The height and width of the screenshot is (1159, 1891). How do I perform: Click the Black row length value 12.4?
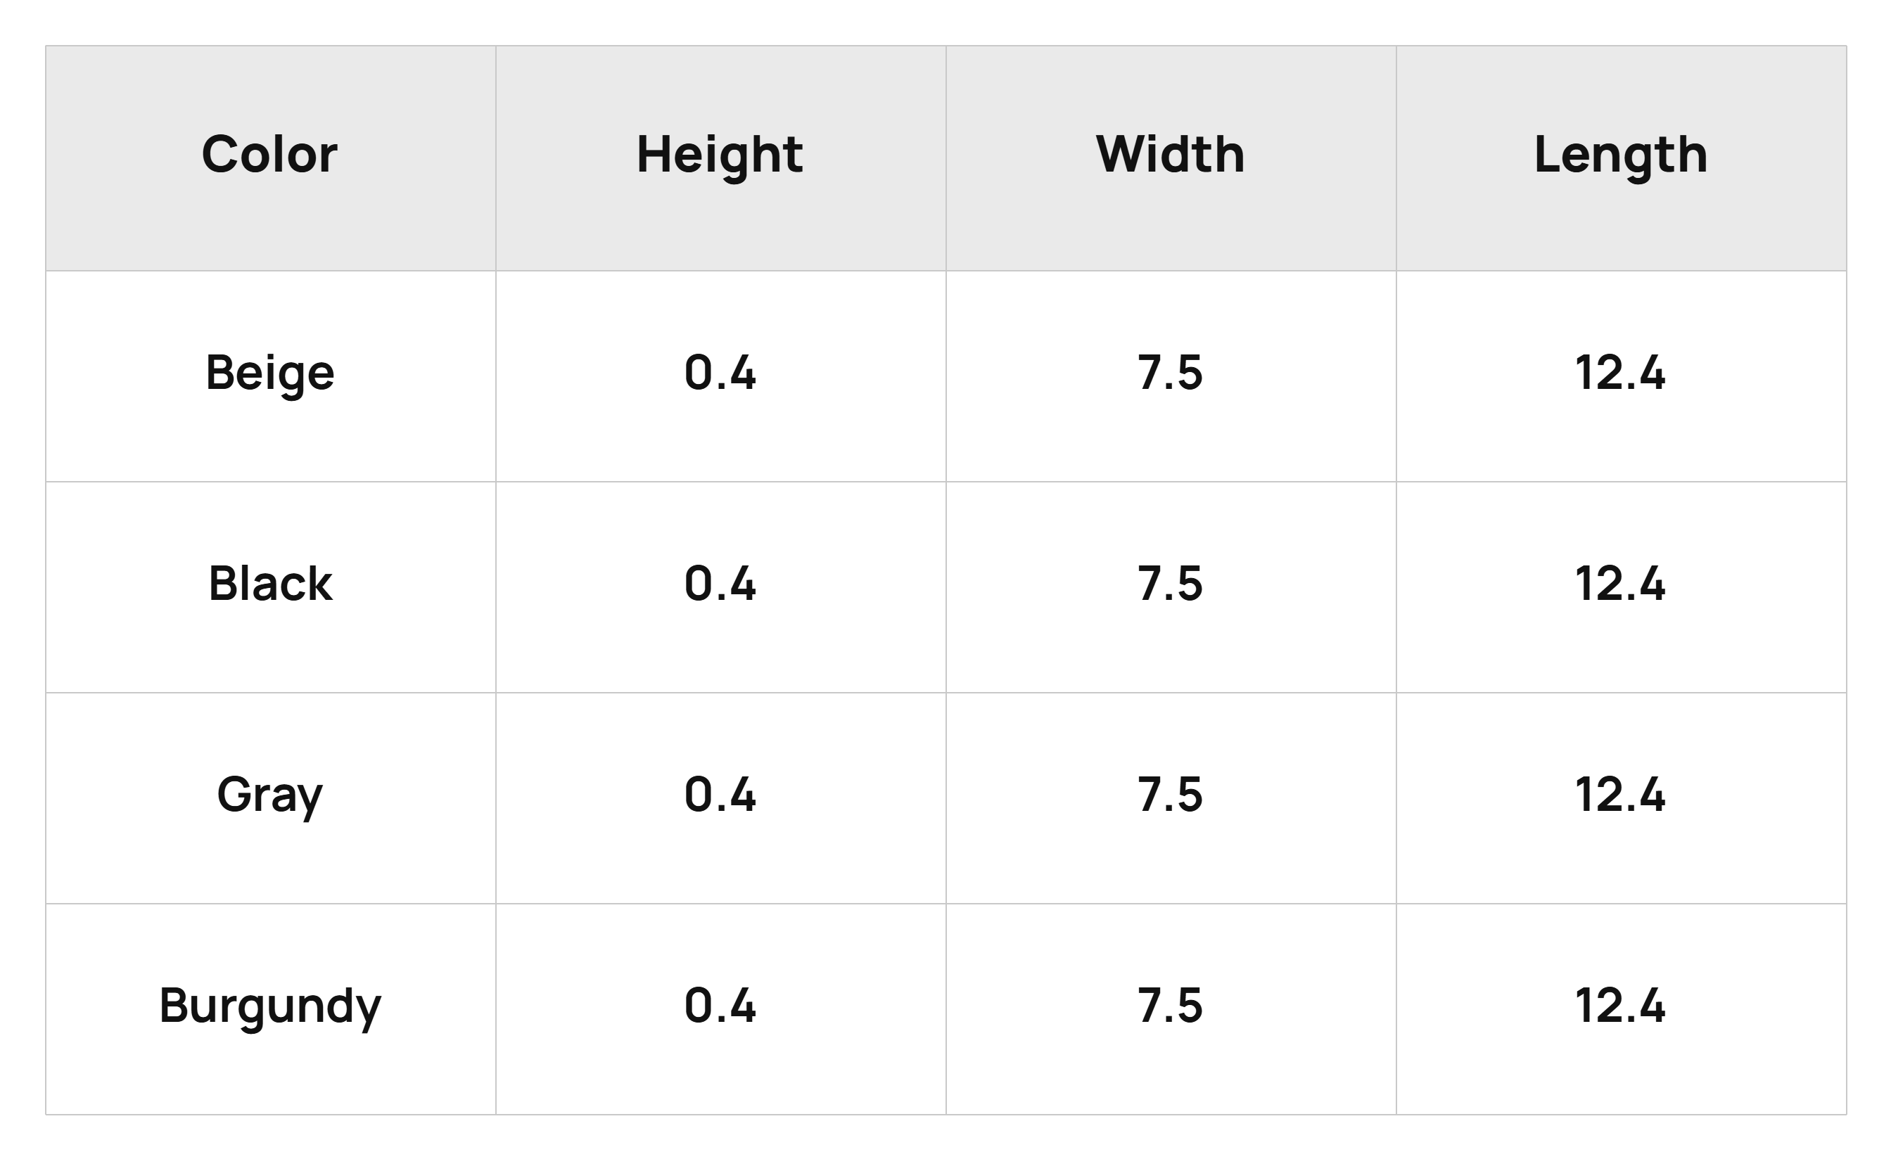point(1621,584)
